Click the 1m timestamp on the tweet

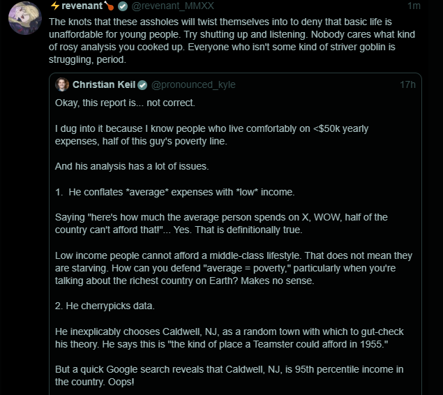414,6
